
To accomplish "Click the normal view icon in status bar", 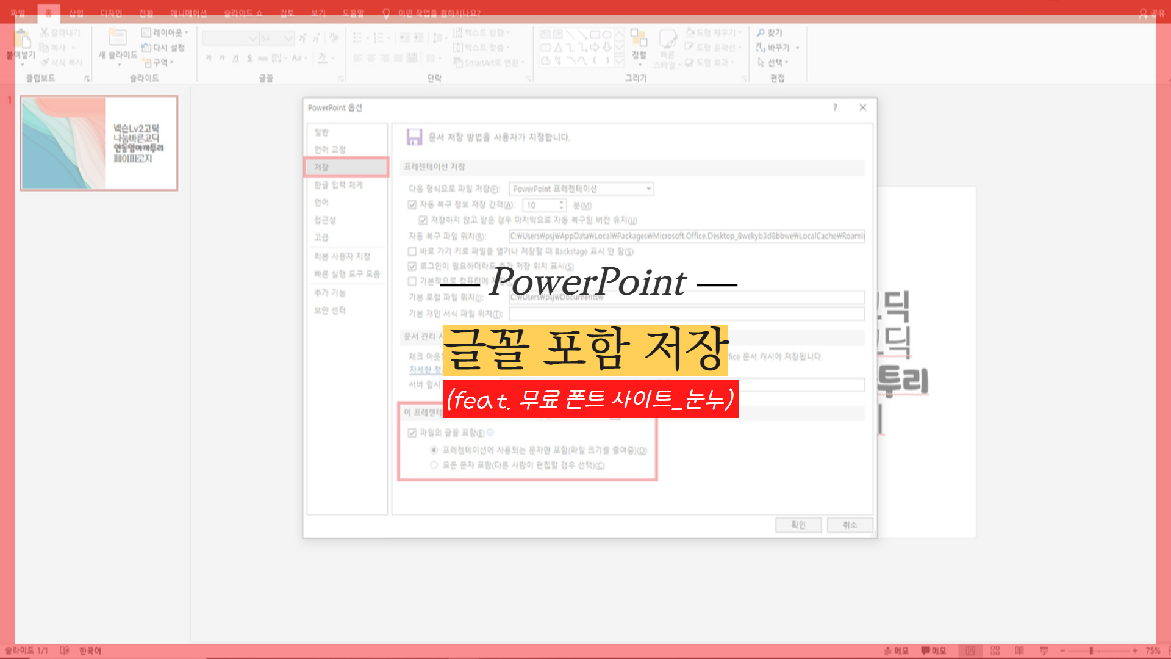I will click(970, 650).
